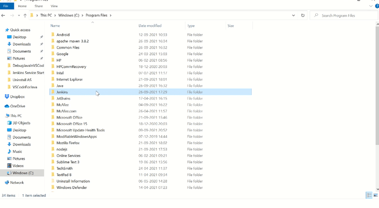Image resolution: width=379 pixels, height=208 pixels.
Task: Select the Windows (C:) drive in sidebar
Action: [23, 173]
